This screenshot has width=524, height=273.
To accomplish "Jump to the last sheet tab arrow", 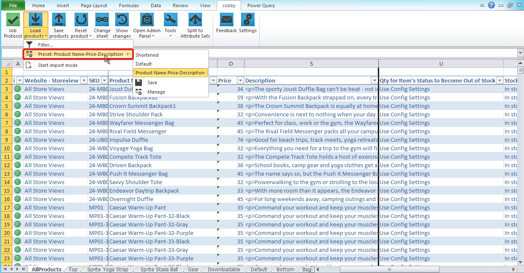I will (24, 269).
